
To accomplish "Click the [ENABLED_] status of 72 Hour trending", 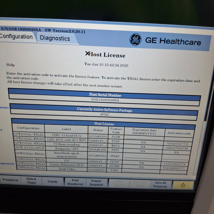I will [98, 145].
